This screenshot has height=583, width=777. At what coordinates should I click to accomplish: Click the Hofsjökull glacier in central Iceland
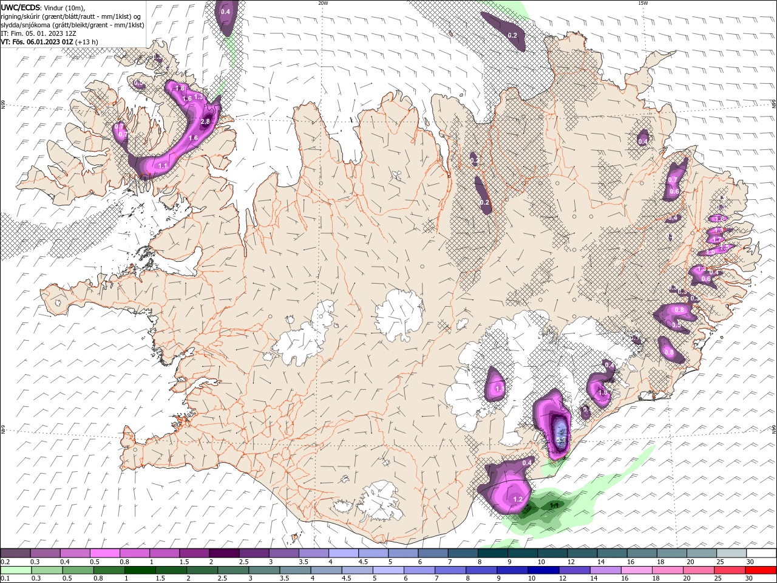click(x=399, y=315)
